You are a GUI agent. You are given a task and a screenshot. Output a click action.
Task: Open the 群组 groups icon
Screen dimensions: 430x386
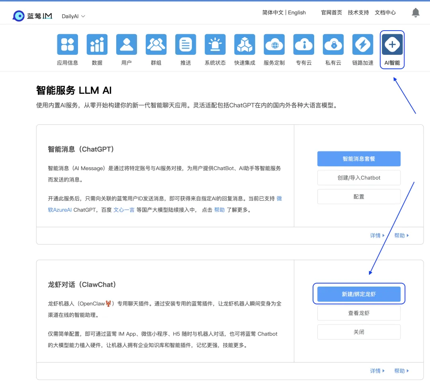pos(156,45)
